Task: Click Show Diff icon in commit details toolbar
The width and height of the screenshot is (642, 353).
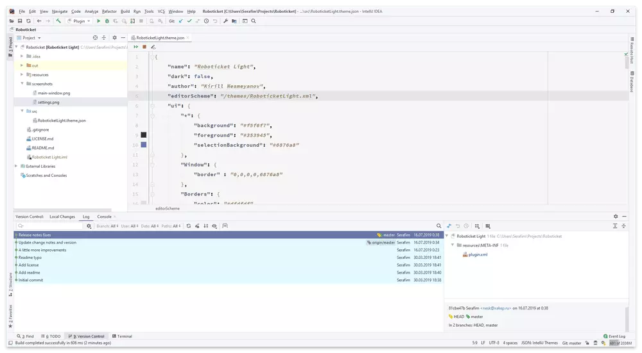Action: pos(449,226)
